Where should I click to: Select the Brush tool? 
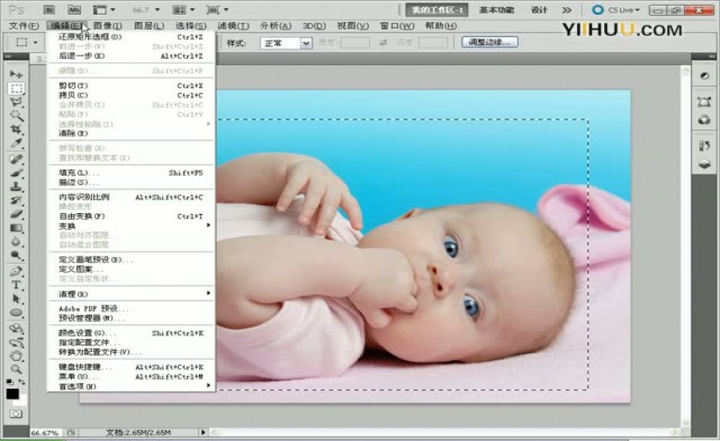16,173
